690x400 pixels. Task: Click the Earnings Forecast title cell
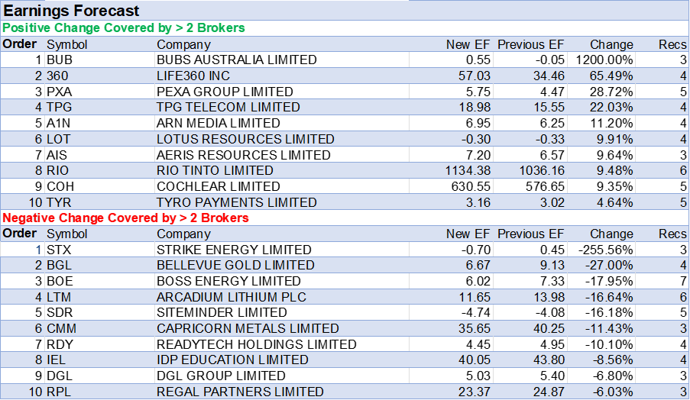pos(73,11)
